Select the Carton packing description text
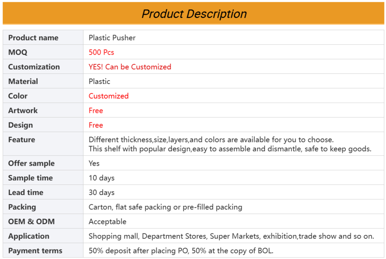Viewport: 386px width, 259px height. pos(165,207)
